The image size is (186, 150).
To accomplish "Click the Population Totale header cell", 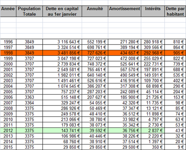I will click(x=29, y=11).
